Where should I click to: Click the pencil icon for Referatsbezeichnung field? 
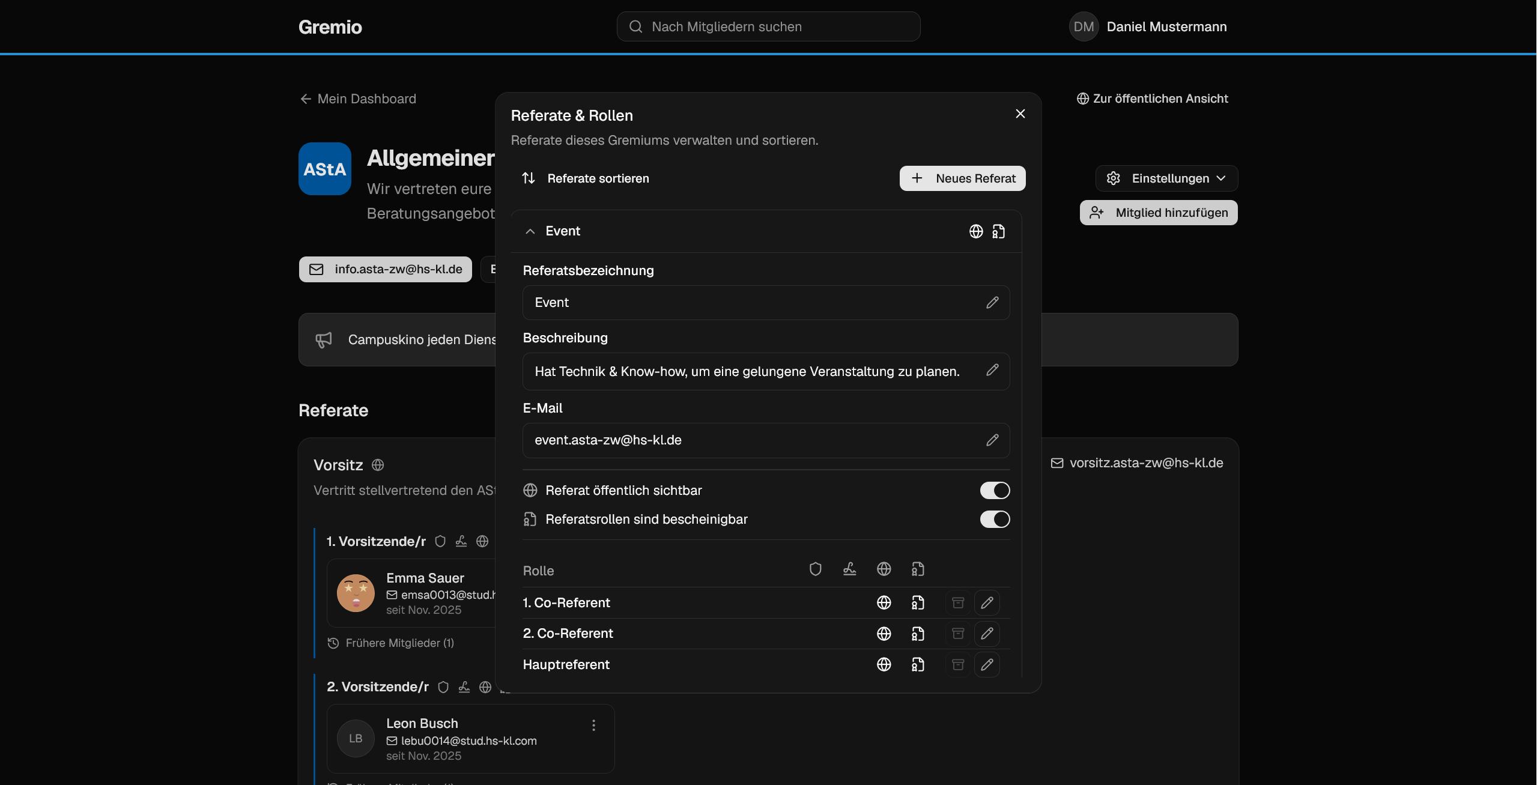point(992,303)
